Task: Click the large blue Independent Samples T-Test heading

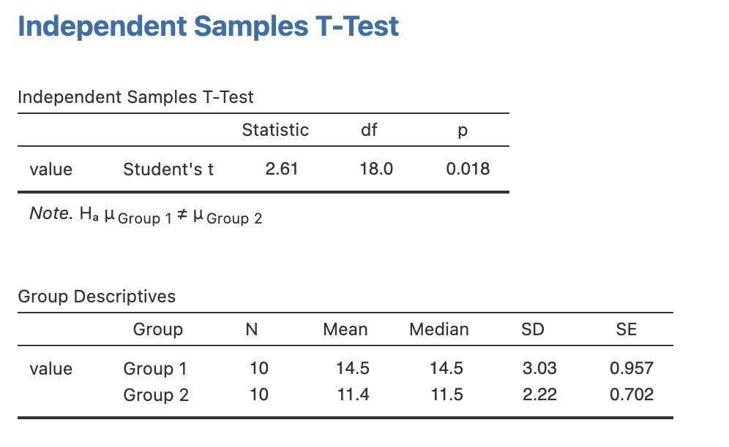Action: click(x=208, y=27)
